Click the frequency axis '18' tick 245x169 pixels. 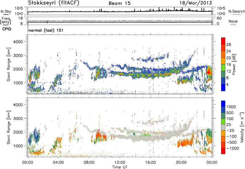[x=21, y=18]
